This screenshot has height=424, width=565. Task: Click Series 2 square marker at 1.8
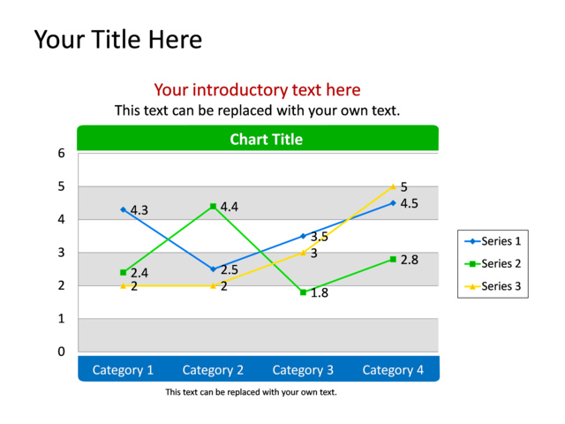tap(303, 292)
